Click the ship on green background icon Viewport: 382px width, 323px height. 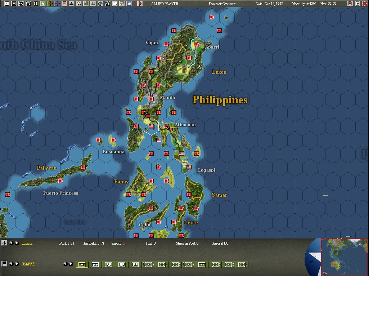pos(93,3)
